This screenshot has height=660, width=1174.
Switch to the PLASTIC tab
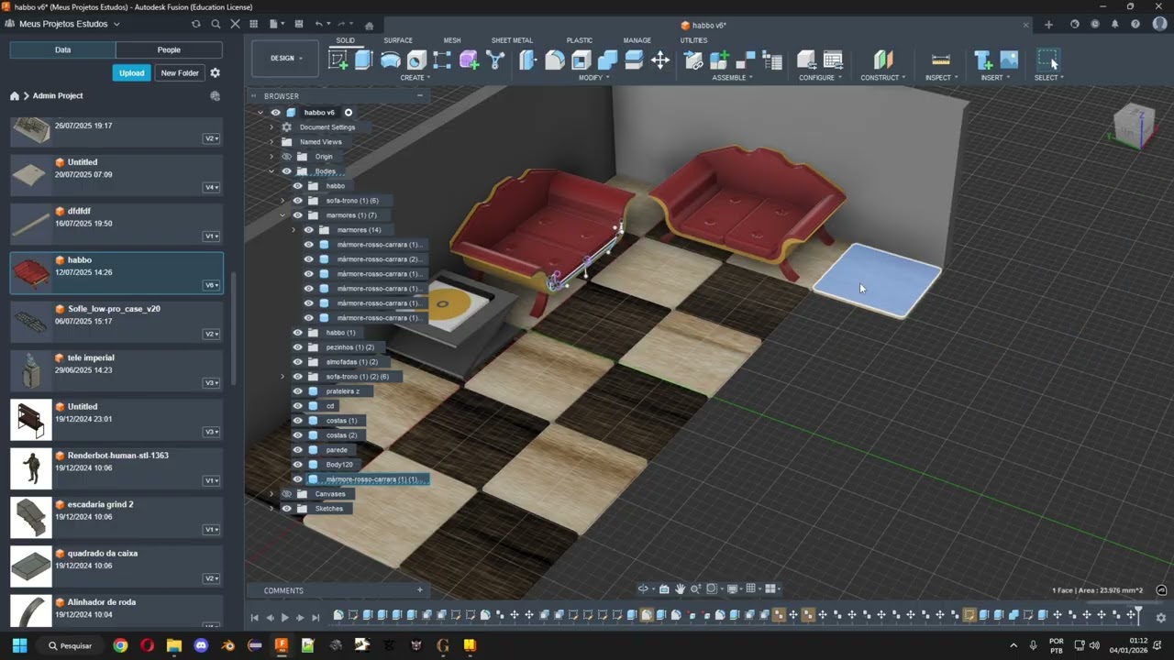pos(580,40)
